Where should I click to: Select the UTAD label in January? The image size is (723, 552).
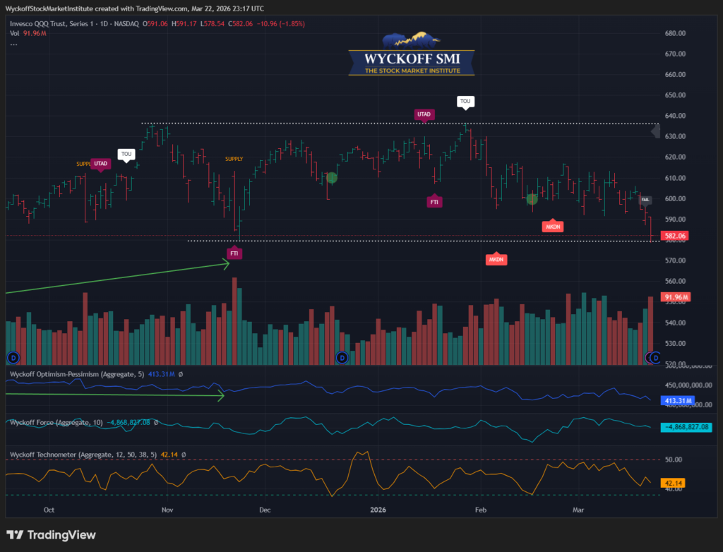point(424,114)
